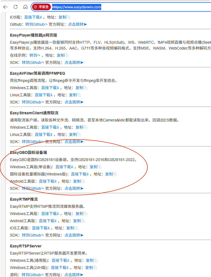Copy the EasyPlayer 在线示例 address
Image resolution: width=211 pixels, height=277 pixels.
click(62, 55)
